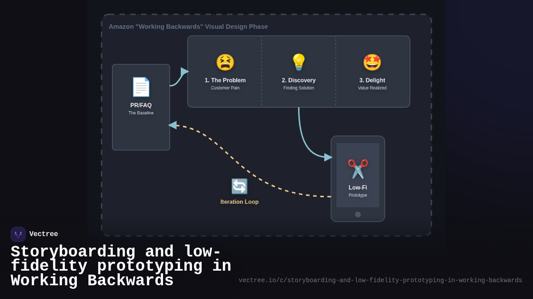The height and width of the screenshot is (299, 533).
Task: Select the '3. Delight' panel label
Action: tap(372, 80)
